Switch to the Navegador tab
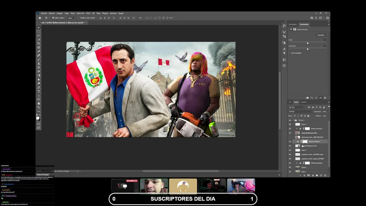This screenshot has height=206, width=366. [293, 24]
